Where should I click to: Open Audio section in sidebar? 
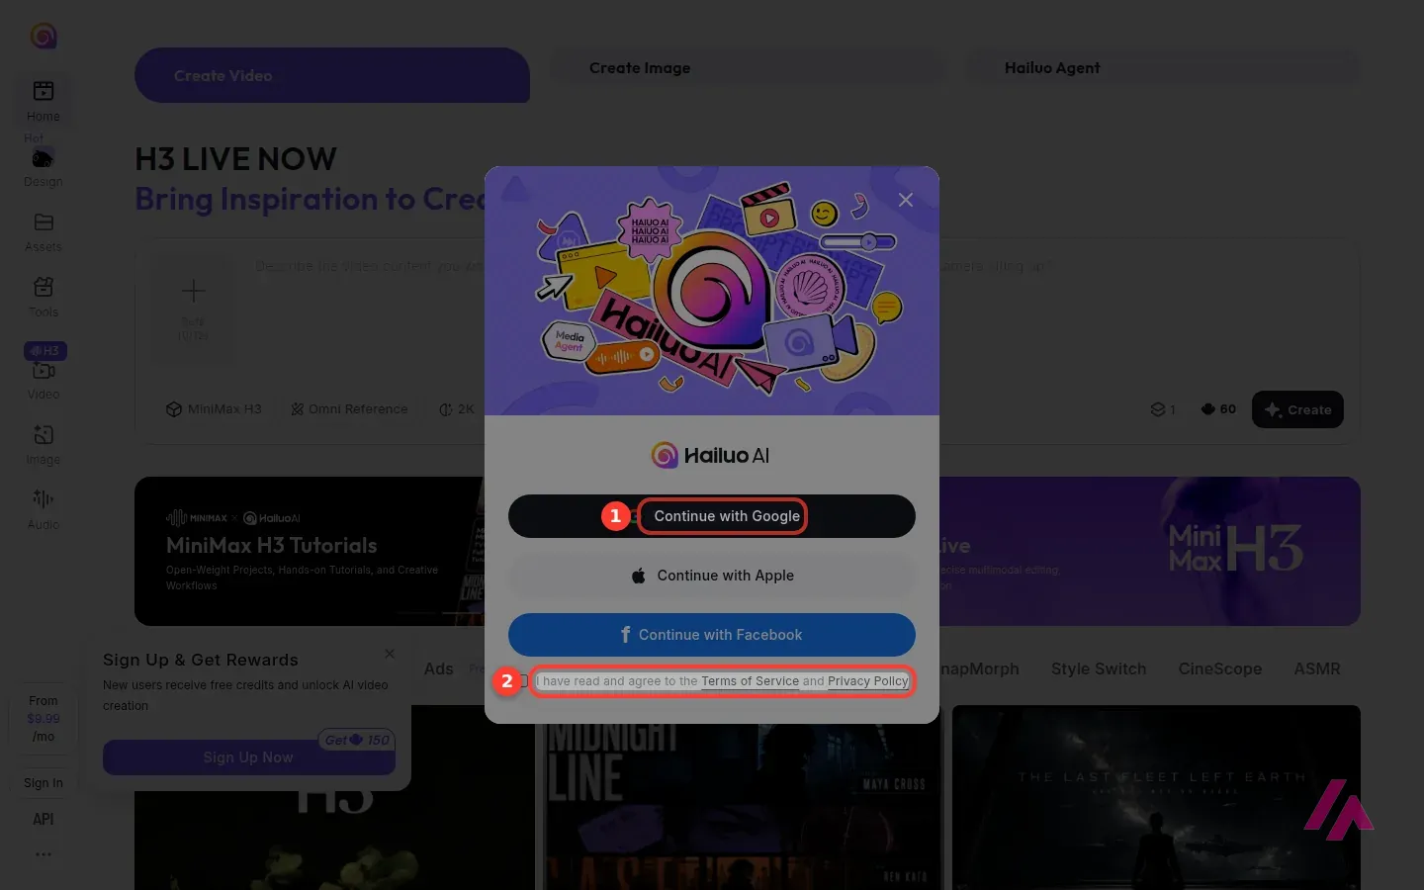point(44,509)
